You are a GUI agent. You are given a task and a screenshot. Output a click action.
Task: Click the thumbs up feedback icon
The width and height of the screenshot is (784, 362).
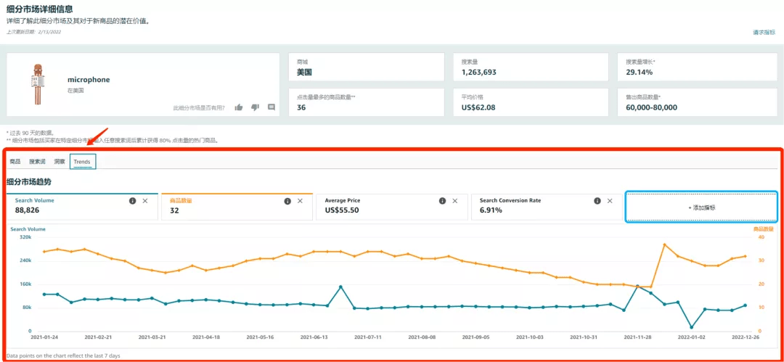tap(239, 107)
